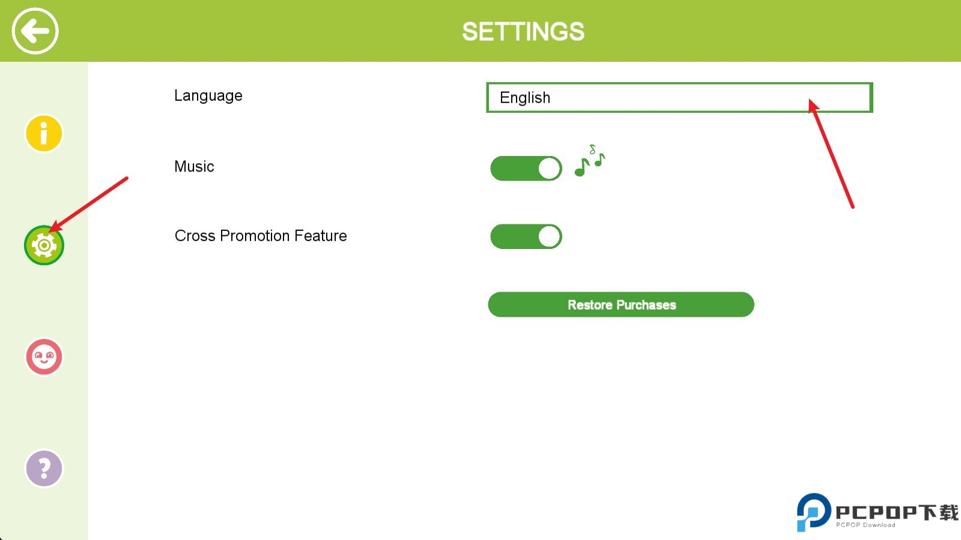Viewport: 961px width, 540px height.
Task: Click the white knob on the Music switch
Action: click(549, 169)
